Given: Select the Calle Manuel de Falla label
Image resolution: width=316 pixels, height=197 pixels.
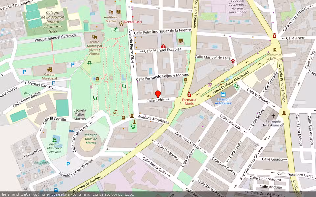Looking at the screenshot, I should [x=213, y=57].
